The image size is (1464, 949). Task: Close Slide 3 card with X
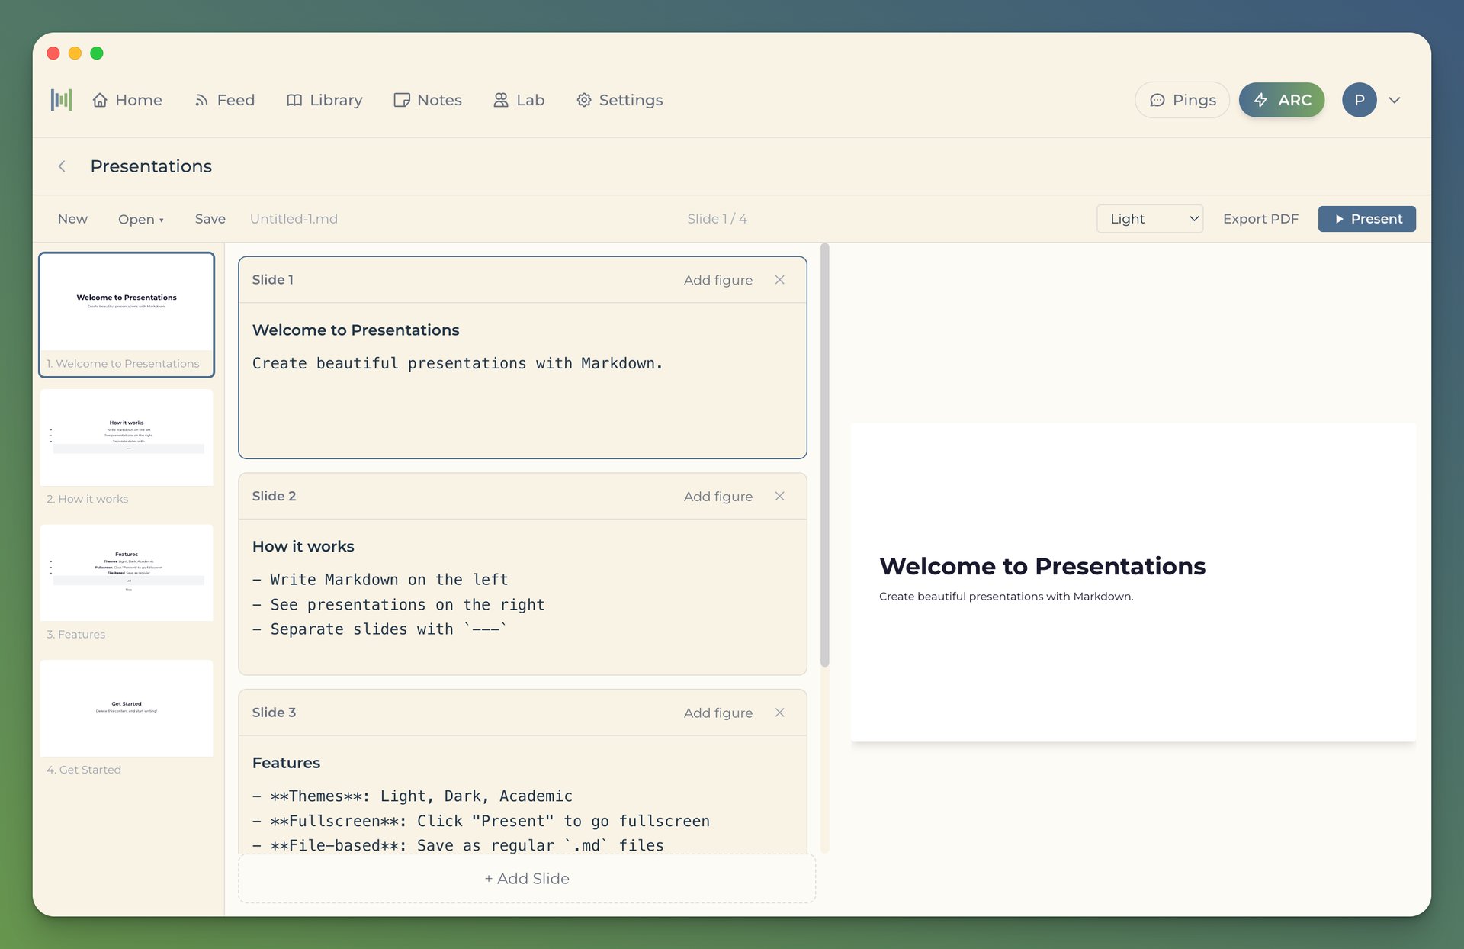click(779, 713)
